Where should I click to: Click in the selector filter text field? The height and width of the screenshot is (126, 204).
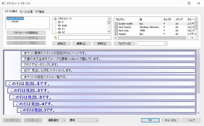click(85, 38)
